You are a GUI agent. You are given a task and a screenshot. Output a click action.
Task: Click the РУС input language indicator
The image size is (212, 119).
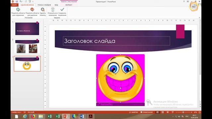pyautogui.click(x=187, y=116)
